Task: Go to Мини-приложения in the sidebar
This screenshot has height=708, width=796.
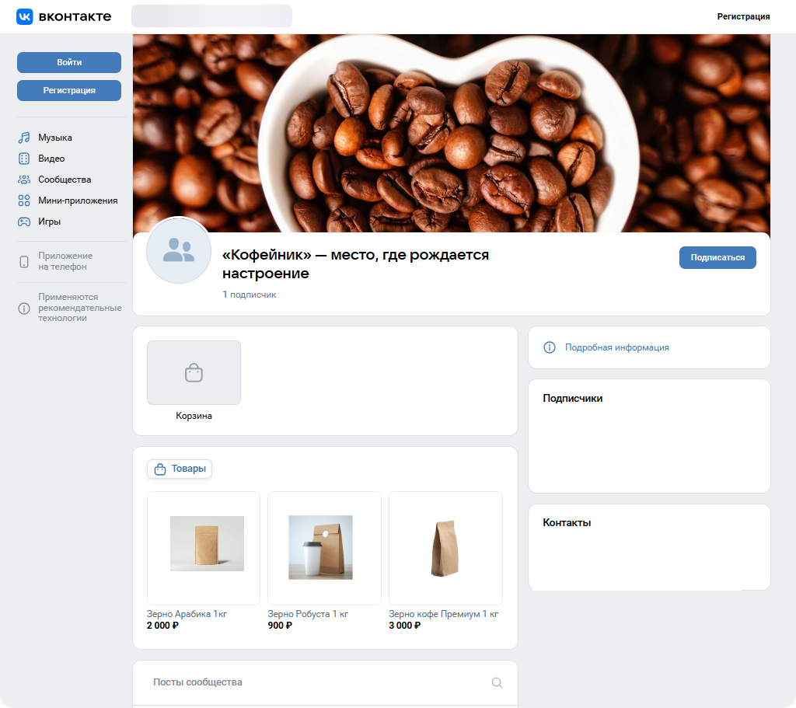Action: (x=78, y=201)
